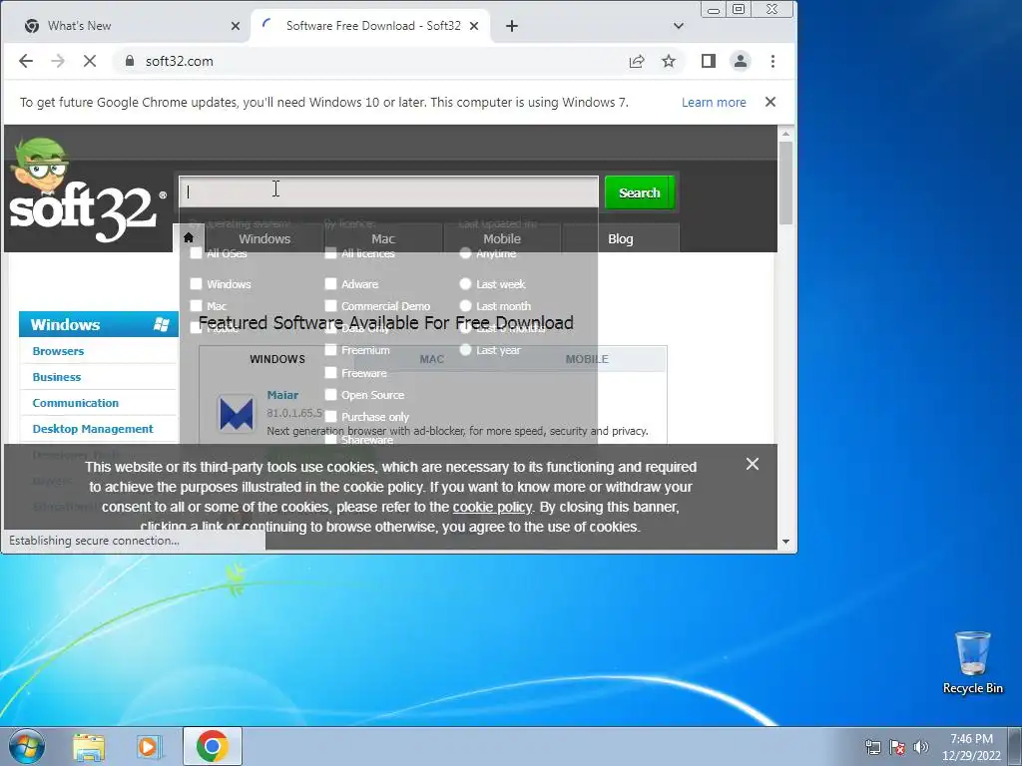Check the Windows filter checkbox
Viewport: 1022px width, 766px height.
(x=197, y=284)
